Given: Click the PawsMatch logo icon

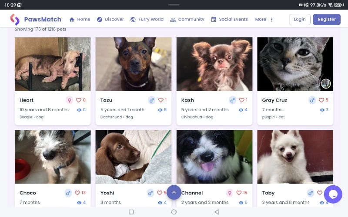Looking at the screenshot, I should 15,19.
